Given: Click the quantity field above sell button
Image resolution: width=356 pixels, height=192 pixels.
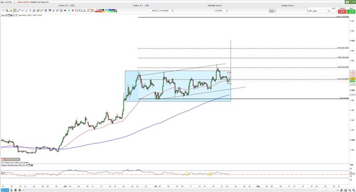Looking at the screenshot, I should [x=333, y=11].
